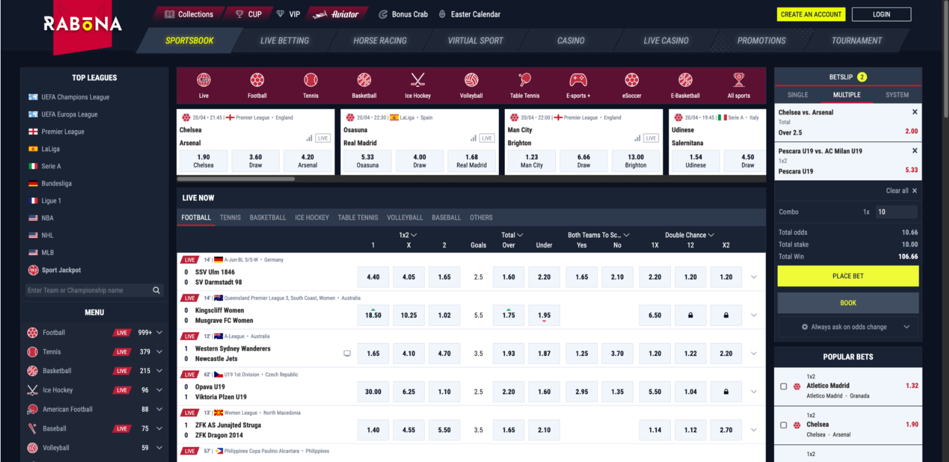
Task: Open the HORSE RACING tab
Action: [x=380, y=41]
